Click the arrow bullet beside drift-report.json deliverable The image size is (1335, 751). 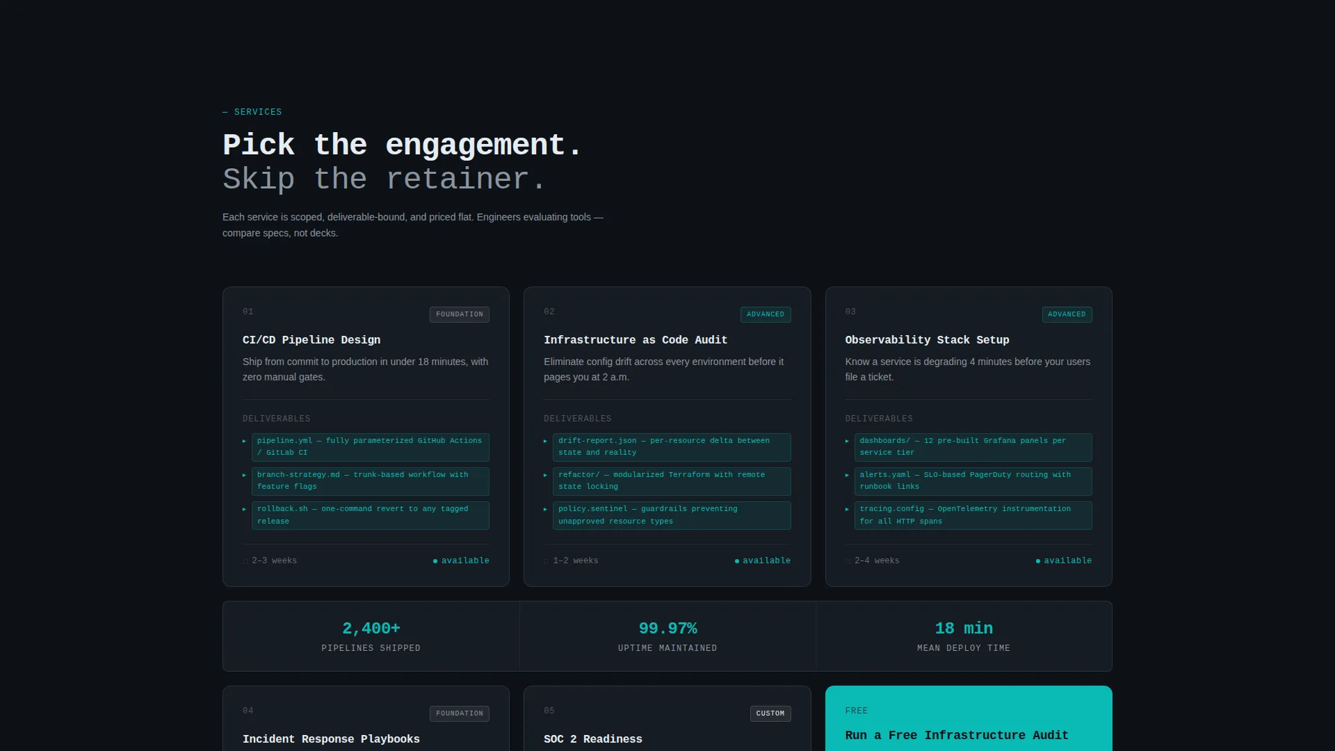point(545,441)
